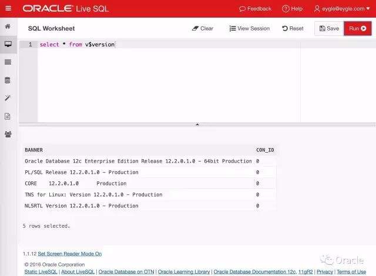The height and width of the screenshot is (276, 376).
Task: Open Oracle Database Documentation 12c link
Action: (254, 272)
